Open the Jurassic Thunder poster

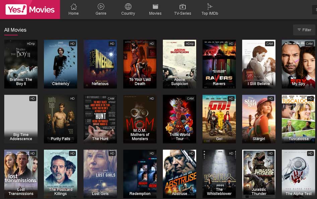click(259, 174)
